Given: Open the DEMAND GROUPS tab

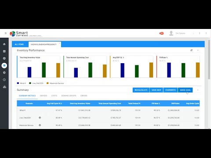Looking at the screenshot, I should click(x=69, y=96).
